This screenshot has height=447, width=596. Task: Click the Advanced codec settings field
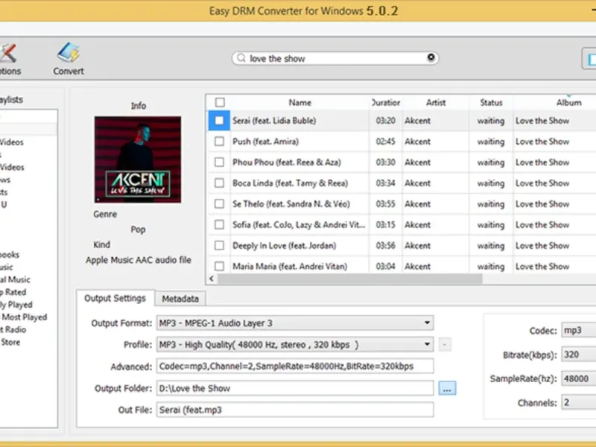point(295,367)
